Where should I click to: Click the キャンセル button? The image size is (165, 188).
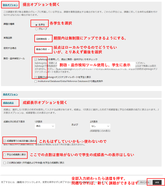(145, 182)
